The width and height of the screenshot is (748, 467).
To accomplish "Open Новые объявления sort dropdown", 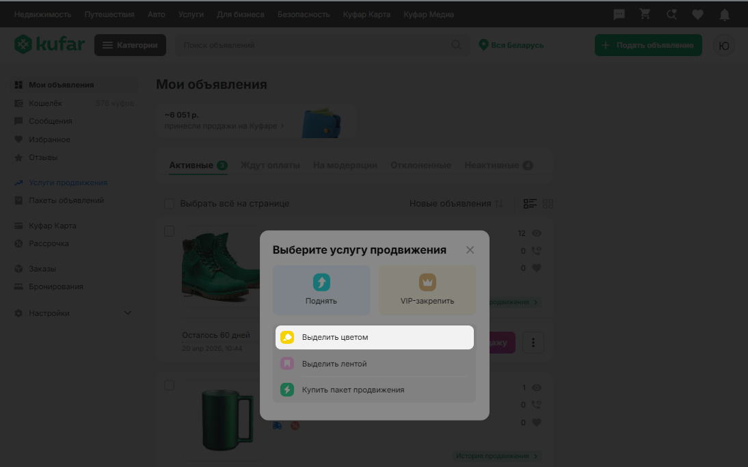I will tap(455, 204).
